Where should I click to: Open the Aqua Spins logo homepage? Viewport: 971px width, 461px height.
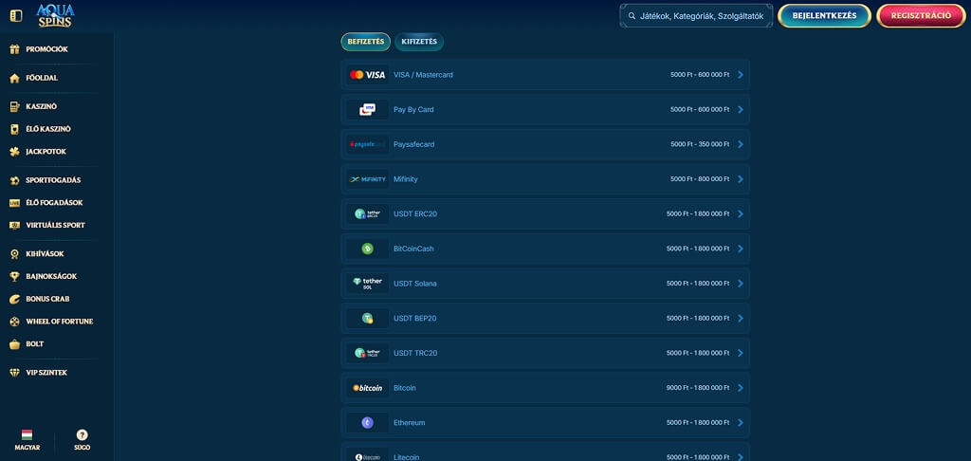click(56, 15)
